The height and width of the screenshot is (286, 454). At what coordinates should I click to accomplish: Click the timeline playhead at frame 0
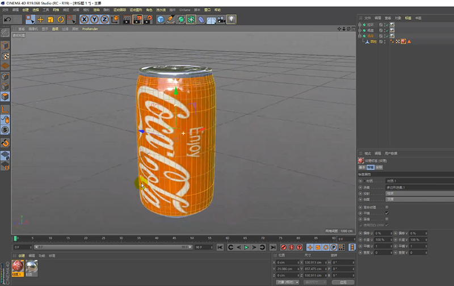click(15, 238)
